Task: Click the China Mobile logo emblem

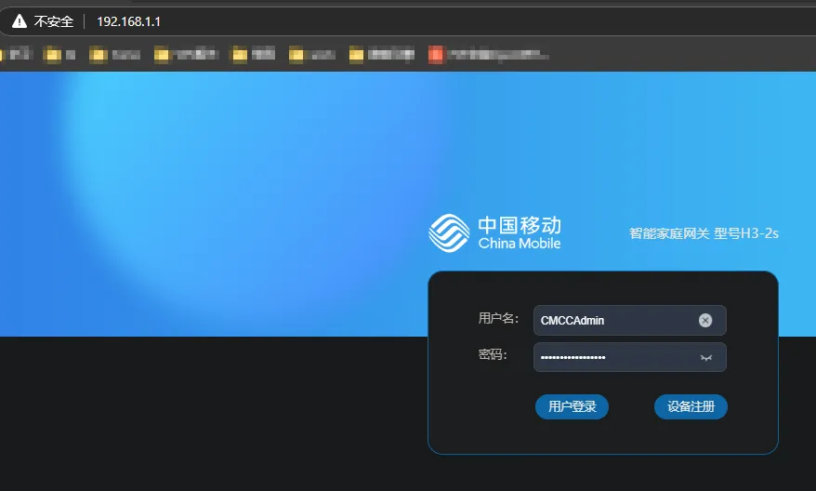Action: click(x=448, y=232)
